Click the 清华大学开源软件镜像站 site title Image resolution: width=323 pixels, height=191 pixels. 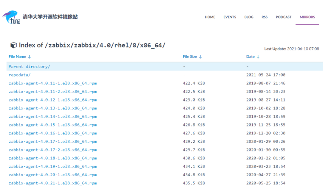pos(50,17)
